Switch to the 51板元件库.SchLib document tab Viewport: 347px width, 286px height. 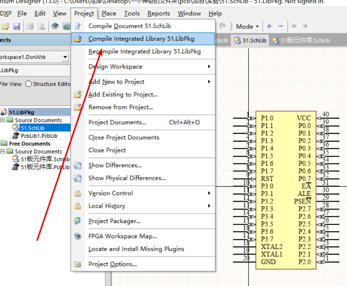(301, 40)
